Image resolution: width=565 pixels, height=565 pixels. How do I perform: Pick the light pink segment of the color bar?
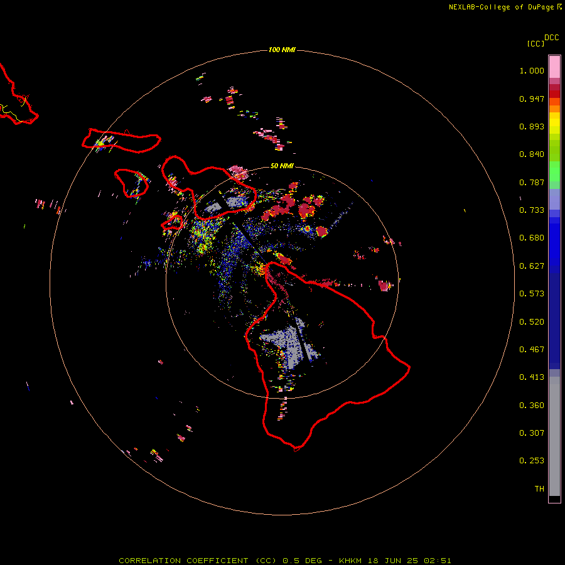[x=554, y=67]
